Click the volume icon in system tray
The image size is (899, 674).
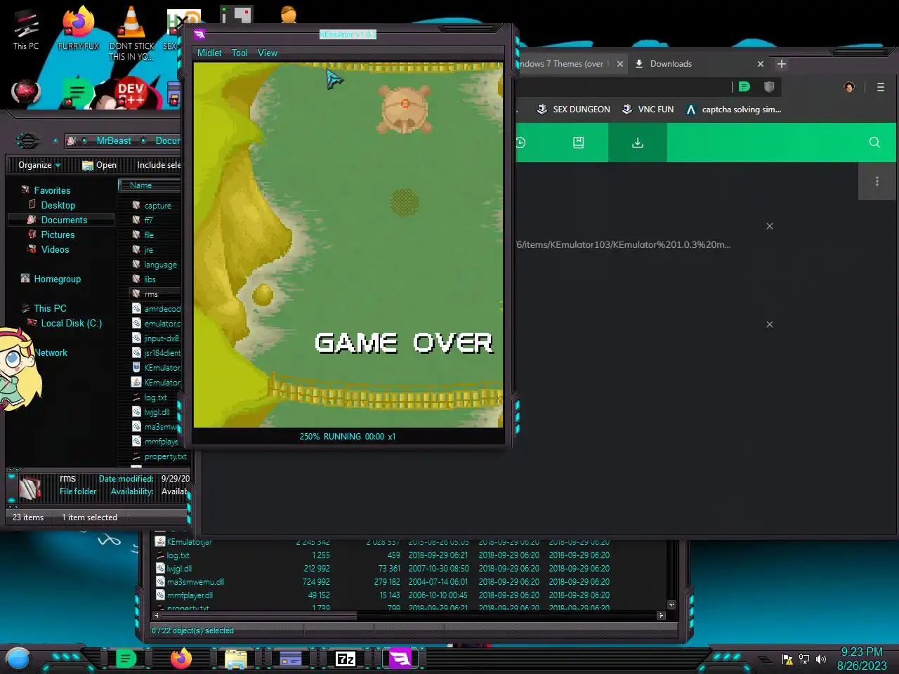(821, 659)
